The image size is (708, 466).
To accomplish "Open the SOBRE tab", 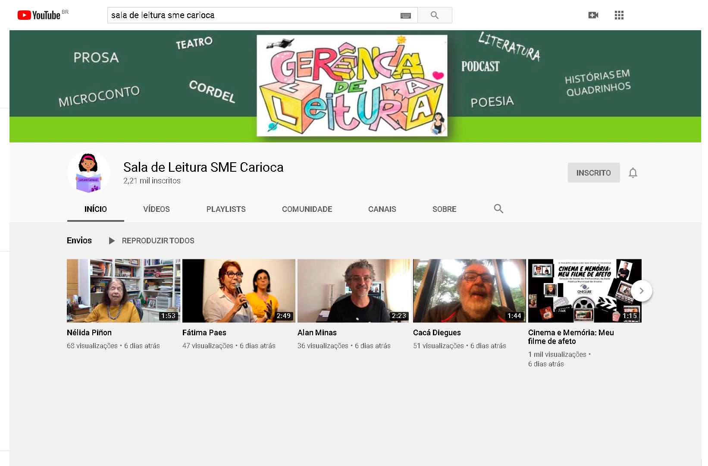I will [x=445, y=209].
